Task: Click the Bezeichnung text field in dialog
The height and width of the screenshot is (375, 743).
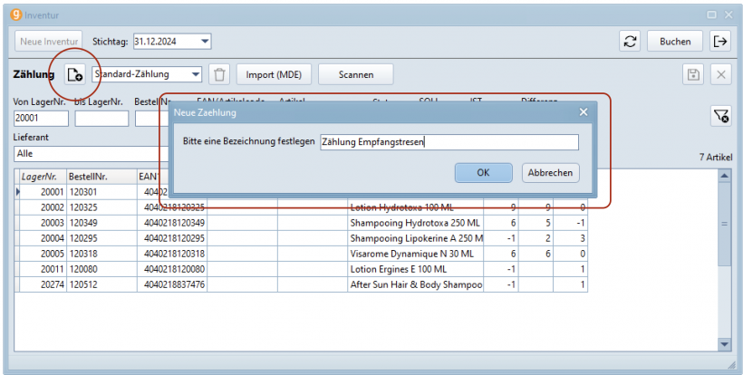Action: [449, 142]
